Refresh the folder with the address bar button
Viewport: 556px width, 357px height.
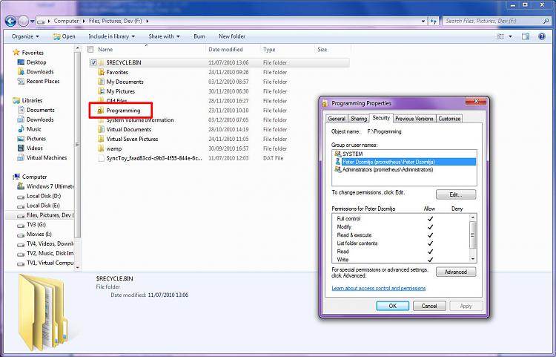[x=434, y=22]
